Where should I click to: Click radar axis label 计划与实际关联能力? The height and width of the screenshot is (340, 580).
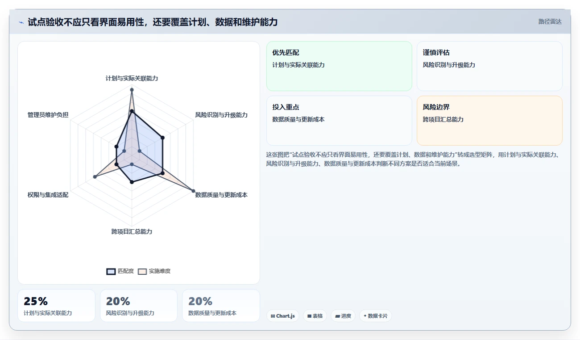pyautogui.click(x=132, y=78)
